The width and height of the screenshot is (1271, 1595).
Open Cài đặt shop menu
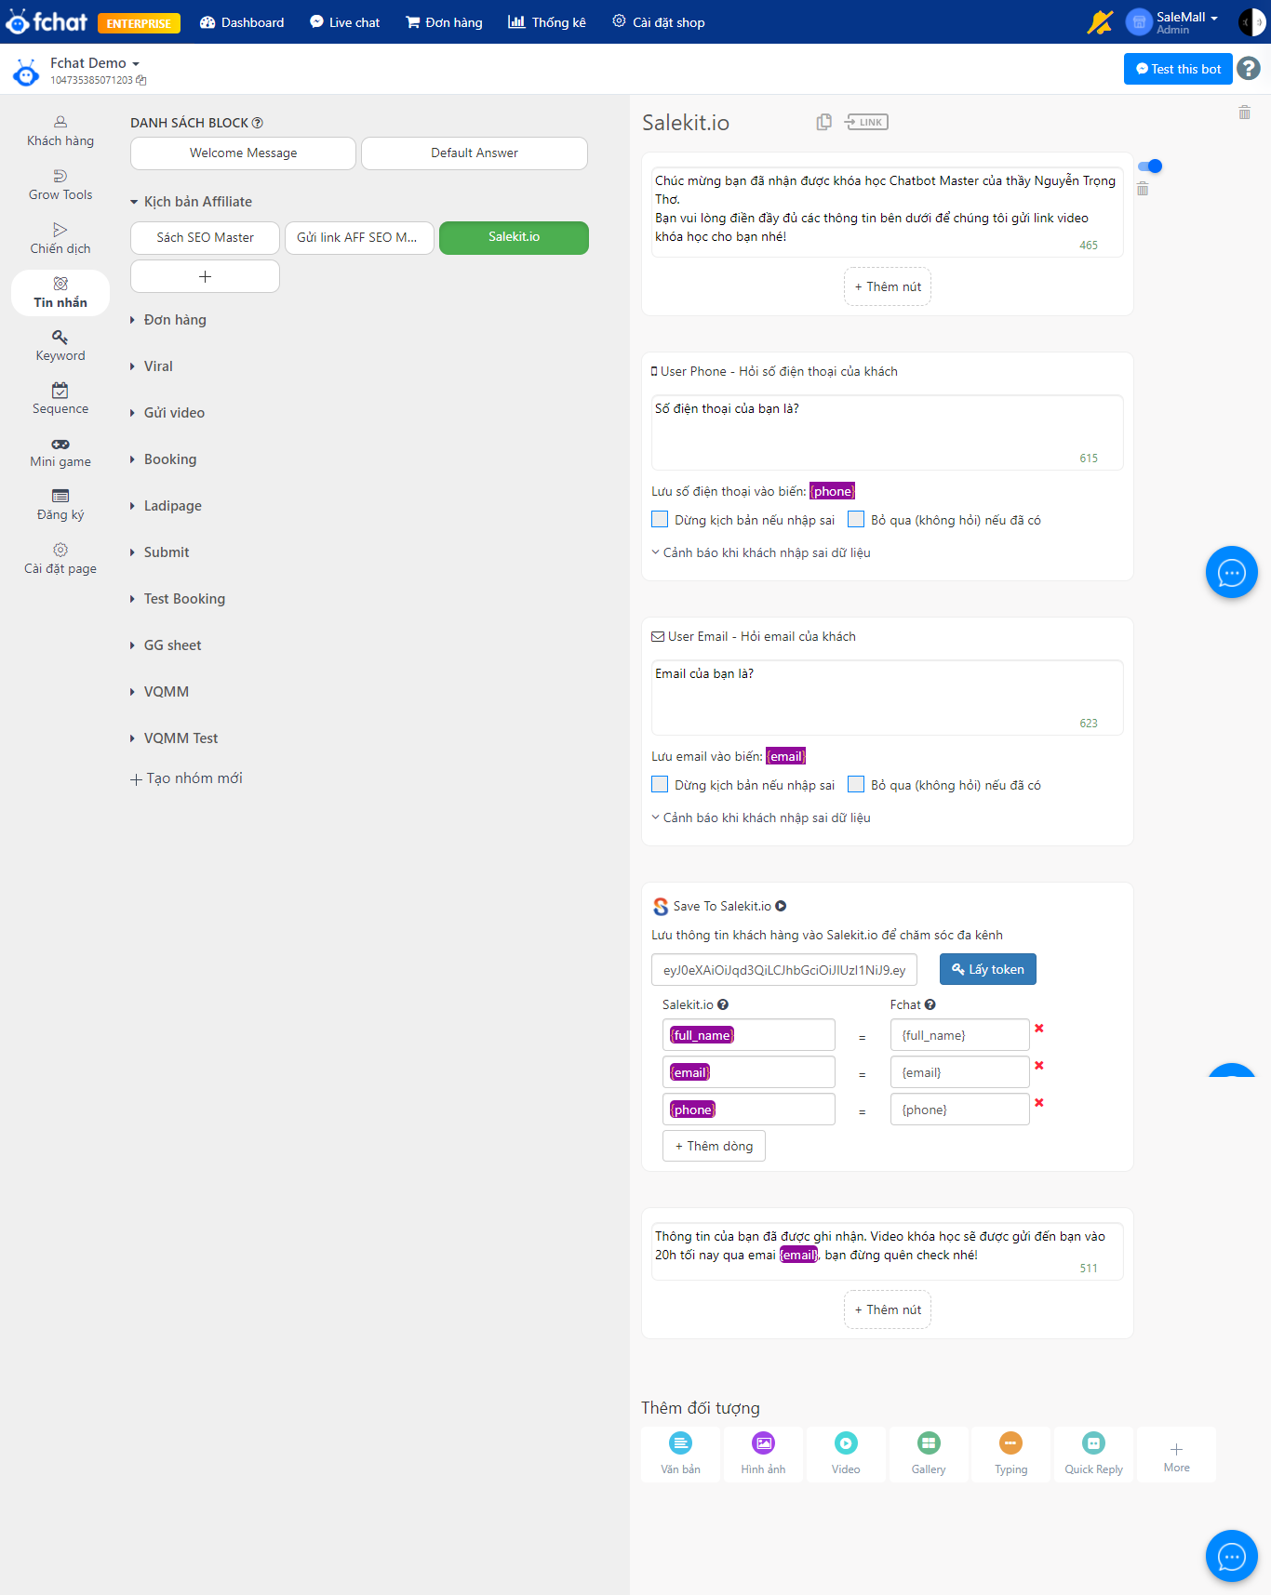[x=659, y=22]
